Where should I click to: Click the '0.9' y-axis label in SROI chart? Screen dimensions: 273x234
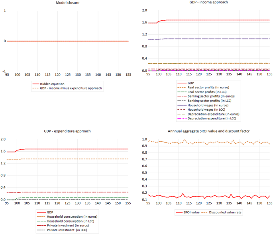145,146
